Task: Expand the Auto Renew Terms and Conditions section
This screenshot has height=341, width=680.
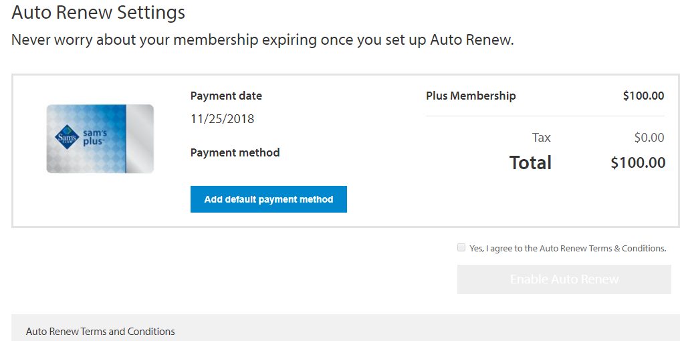Action: point(100,332)
